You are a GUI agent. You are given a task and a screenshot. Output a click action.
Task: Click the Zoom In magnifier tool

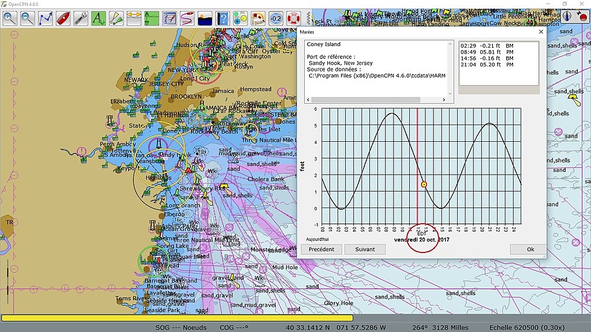[10, 18]
